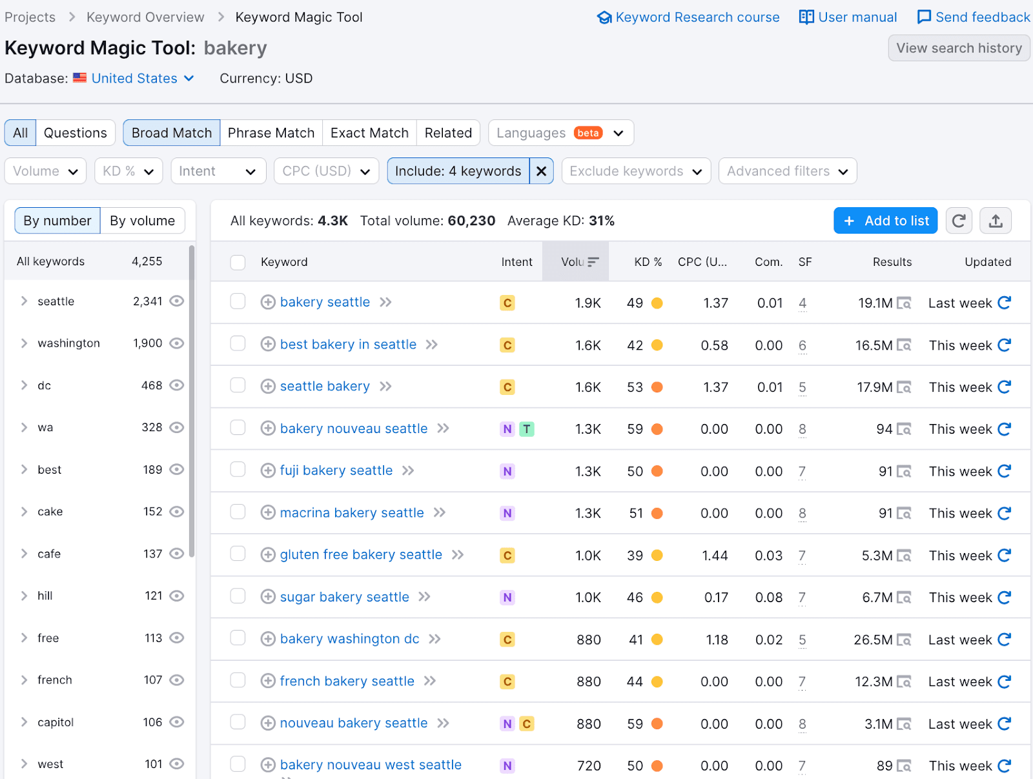Open the double-arrow icon next to sugar bakery seattle
Image resolution: width=1033 pixels, height=779 pixels.
point(424,597)
